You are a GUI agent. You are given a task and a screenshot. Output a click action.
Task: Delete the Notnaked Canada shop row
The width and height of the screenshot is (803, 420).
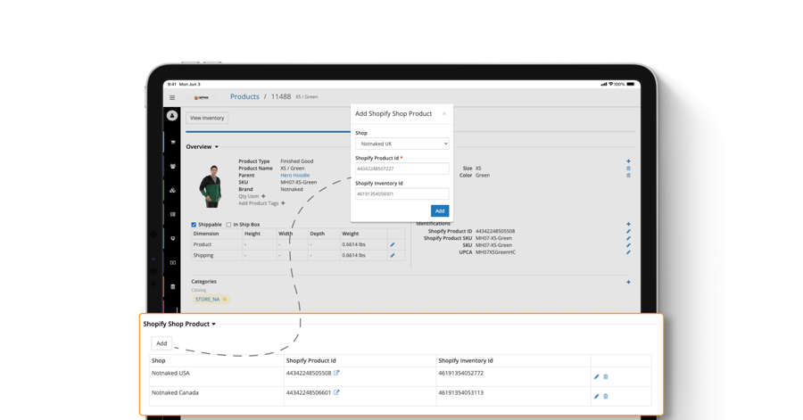tap(606, 397)
